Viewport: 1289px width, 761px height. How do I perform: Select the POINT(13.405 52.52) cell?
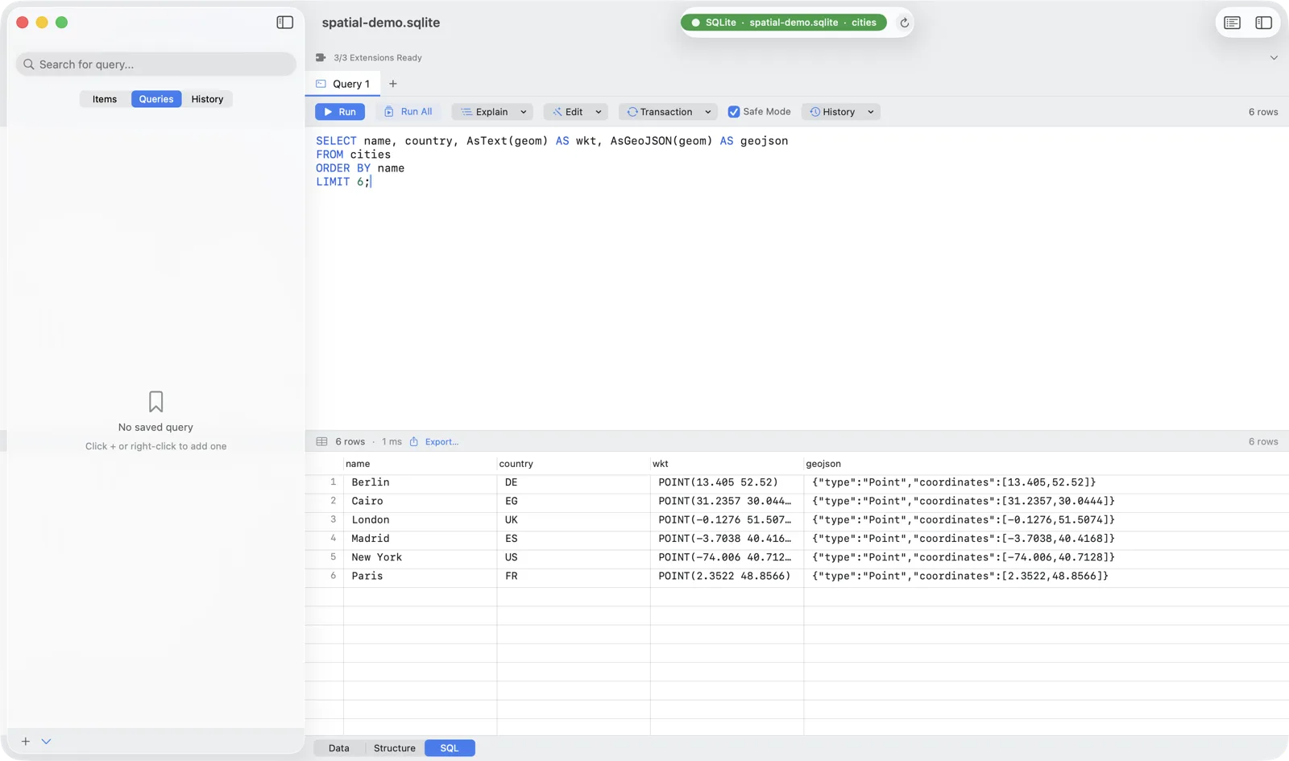tap(727, 482)
